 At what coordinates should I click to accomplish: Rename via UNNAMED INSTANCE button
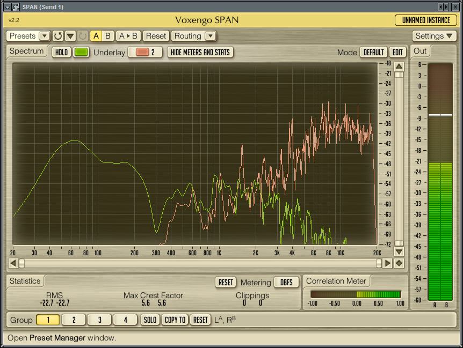point(426,20)
